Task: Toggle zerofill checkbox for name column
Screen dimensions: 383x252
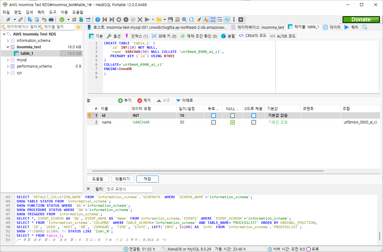Action: [x=254, y=122]
